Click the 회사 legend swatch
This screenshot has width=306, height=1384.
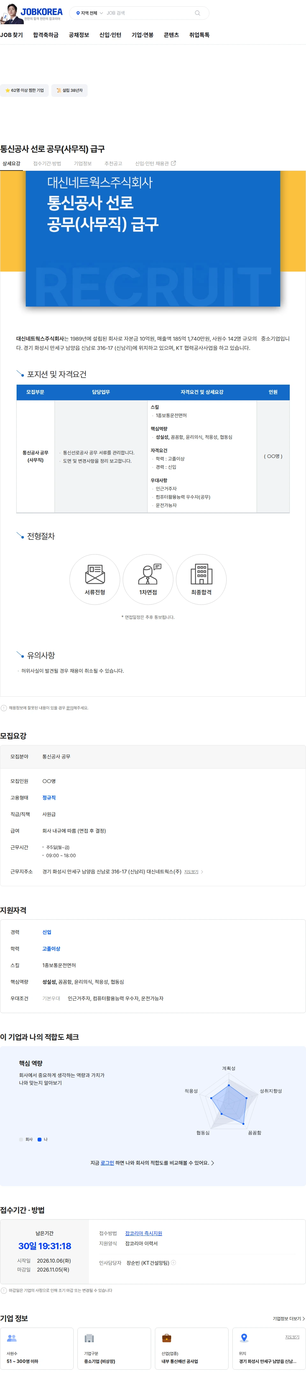point(21,1139)
